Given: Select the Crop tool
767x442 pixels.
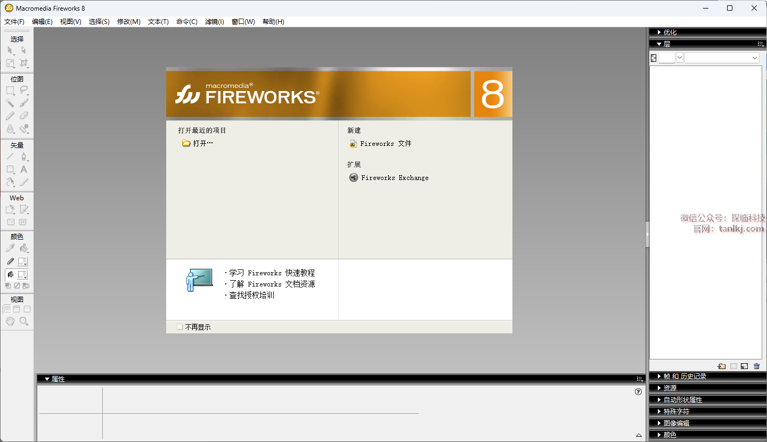Looking at the screenshot, I should pos(23,63).
